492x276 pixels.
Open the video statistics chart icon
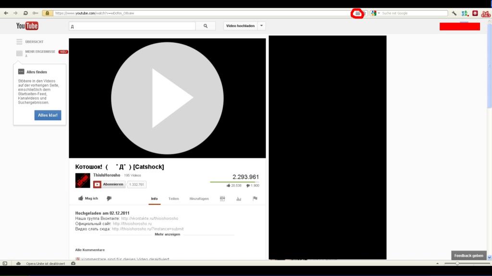(x=238, y=198)
